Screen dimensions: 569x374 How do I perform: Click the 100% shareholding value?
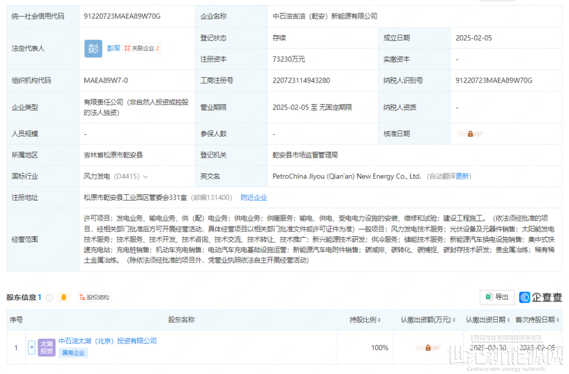coord(379,348)
